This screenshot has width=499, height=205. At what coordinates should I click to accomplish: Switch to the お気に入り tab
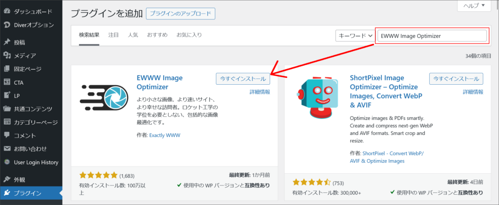point(189,35)
